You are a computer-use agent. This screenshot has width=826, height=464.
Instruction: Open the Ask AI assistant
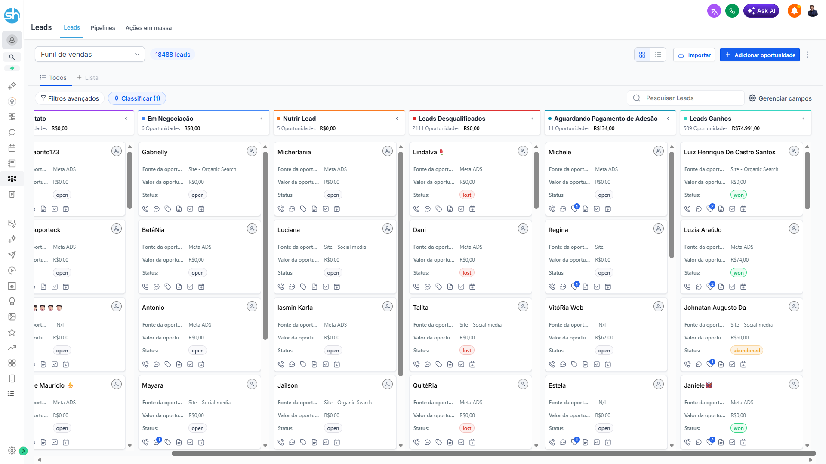pos(761,11)
